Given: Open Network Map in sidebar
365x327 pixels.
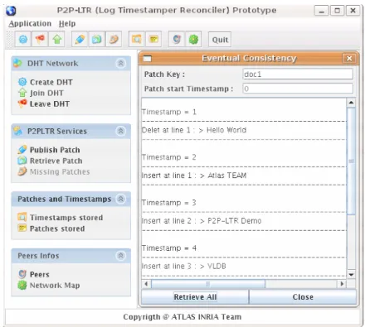Looking at the screenshot, I should click(x=49, y=285).
